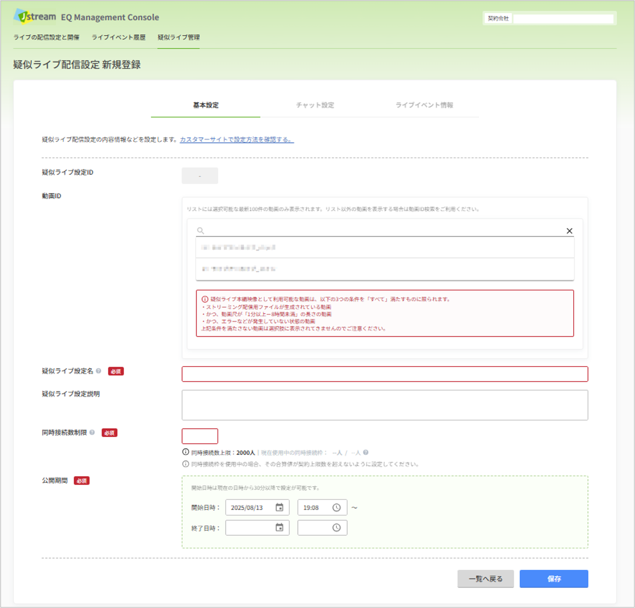
Task: Click the 契約会社 field at top right
Action: [563, 18]
